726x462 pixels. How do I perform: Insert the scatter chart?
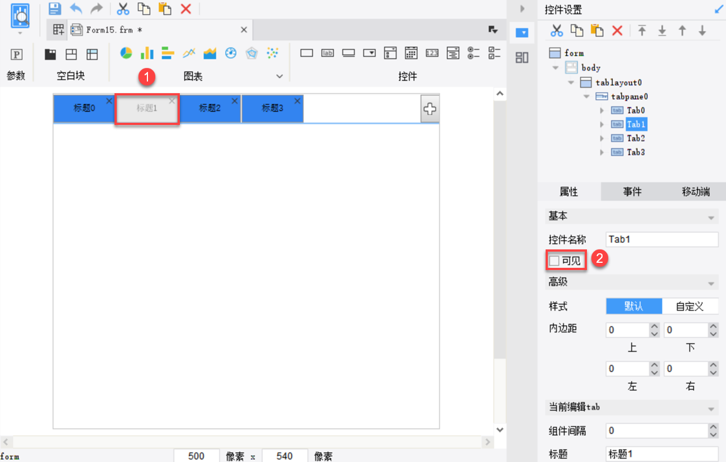(273, 53)
